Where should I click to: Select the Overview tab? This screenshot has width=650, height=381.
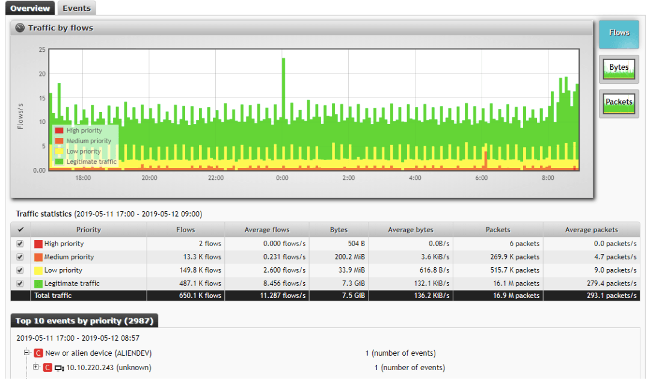29,8
